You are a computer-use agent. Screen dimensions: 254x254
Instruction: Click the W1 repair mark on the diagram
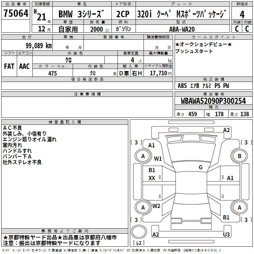point(158,158)
